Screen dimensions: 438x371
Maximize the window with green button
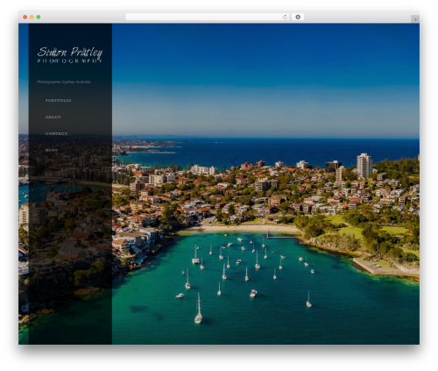[39, 17]
